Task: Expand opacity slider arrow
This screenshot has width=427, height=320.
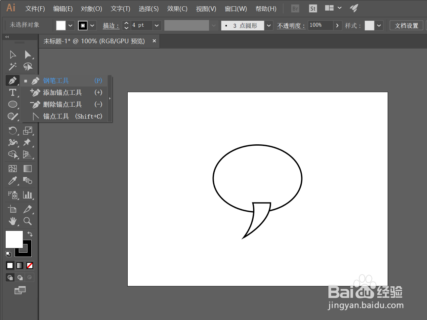Action: (337, 25)
